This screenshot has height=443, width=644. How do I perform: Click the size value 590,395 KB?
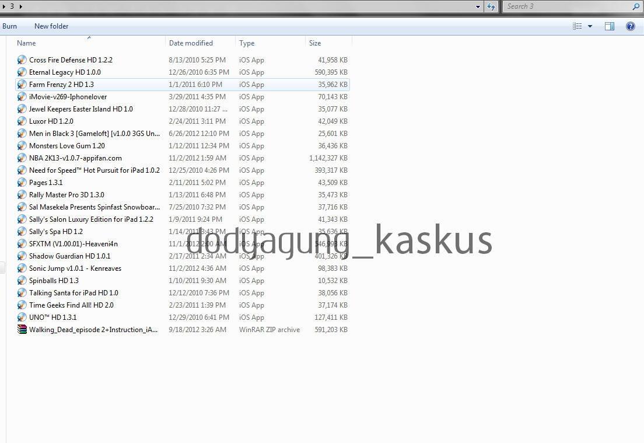331,72
